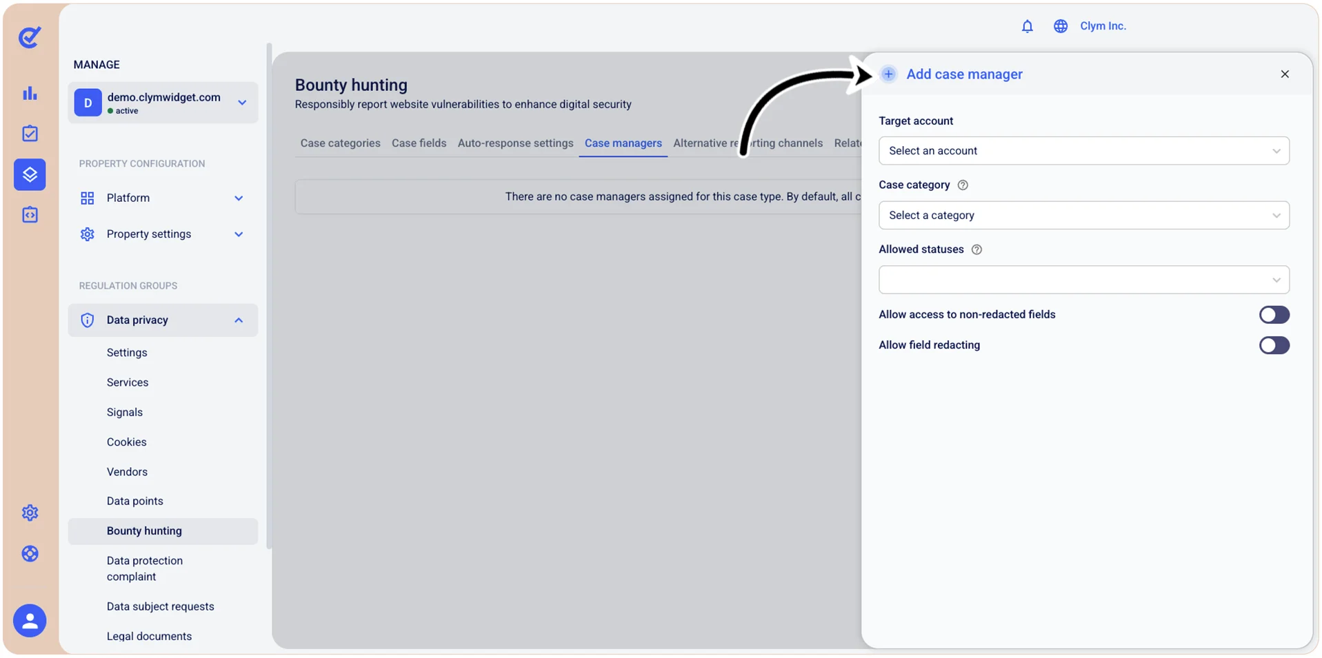Select the Case managers tab
The height and width of the screenshot is (658, 1322).
pos(623,143)
